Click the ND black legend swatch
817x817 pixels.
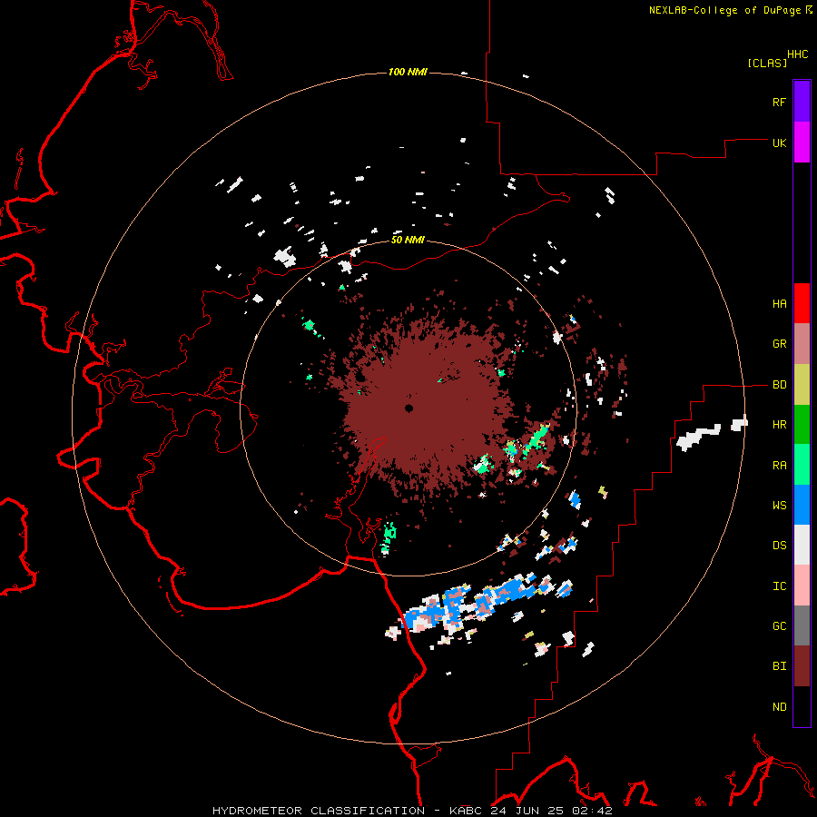[802, 706]
